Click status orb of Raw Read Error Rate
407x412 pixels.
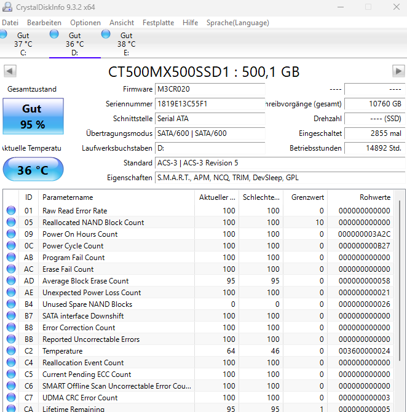[x=11, y=210]
